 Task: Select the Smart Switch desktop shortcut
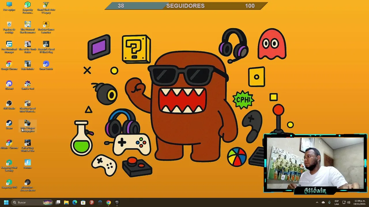(x=46, y=66)
